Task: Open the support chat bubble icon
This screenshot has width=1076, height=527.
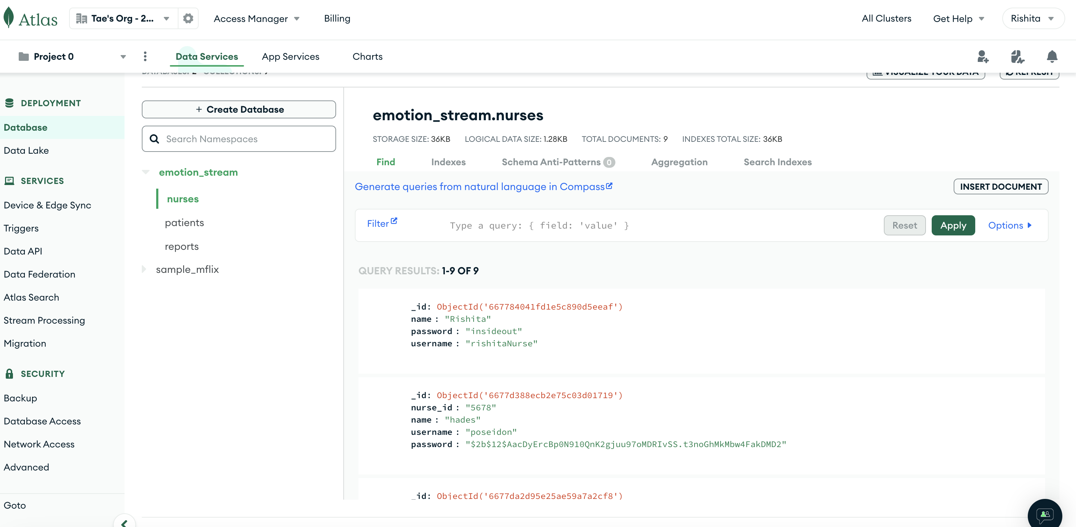Action: [1044, 514]
